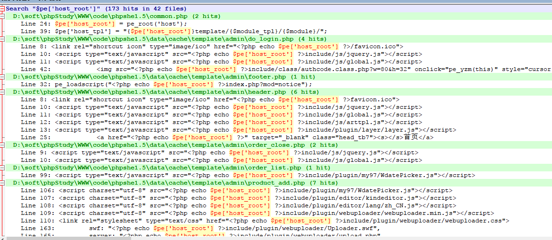Open Line 39 host_tpl result in common.php

pos(174,31)
